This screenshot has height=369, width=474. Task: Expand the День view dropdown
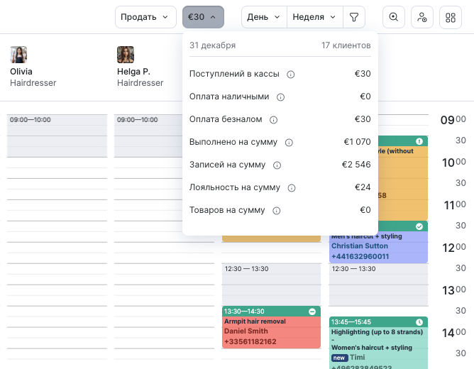pyautogui.click(x=264, y=17)
